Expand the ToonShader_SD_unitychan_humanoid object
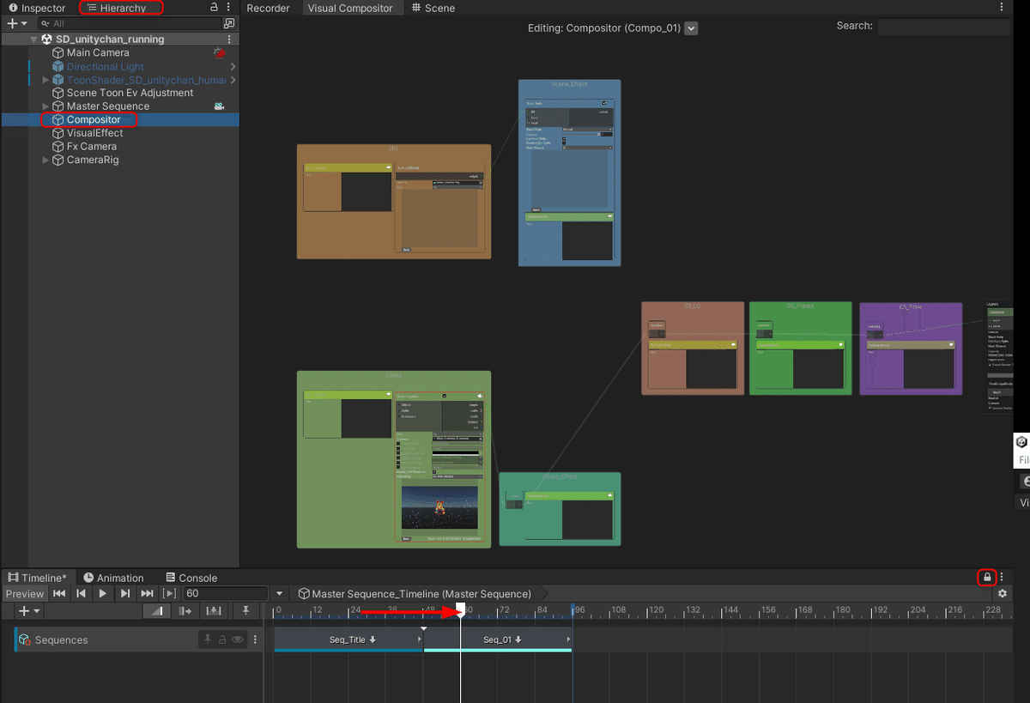This screenshot has height=703, width=1030. (x=45, y=80)
